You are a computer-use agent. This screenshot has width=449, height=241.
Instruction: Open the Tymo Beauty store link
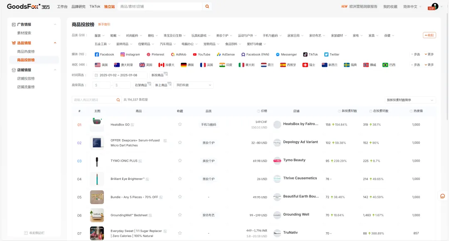tap(294, 160)
